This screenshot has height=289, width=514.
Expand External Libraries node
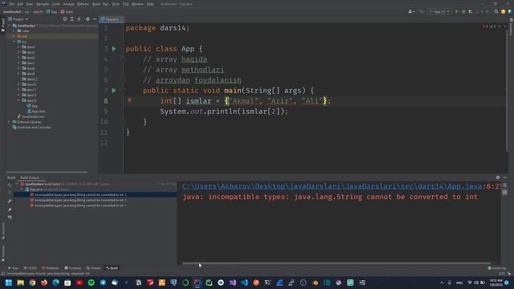click(9, 122)
